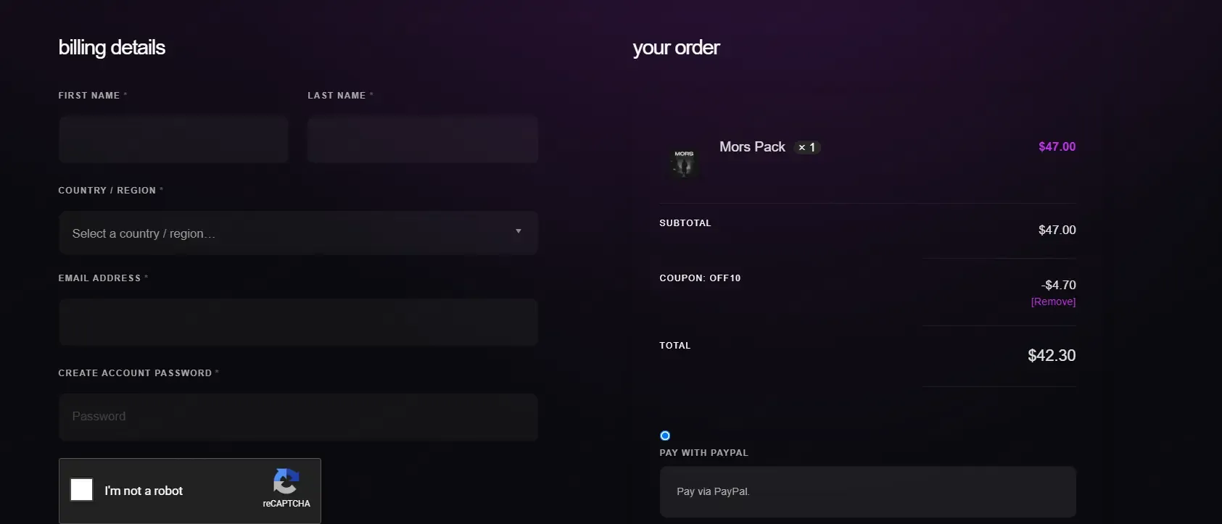
Task: Select the Pay with PayPal radio button
Action: [x=665, y=436]
